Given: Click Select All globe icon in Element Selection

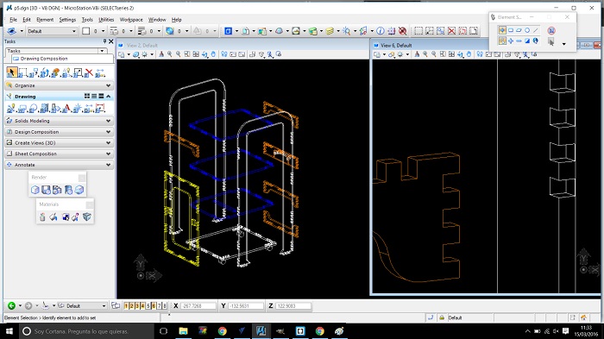Looking at the screenshot, I should tap(536, 41).
